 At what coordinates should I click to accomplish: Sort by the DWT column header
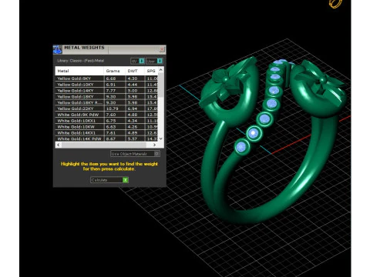135,71
